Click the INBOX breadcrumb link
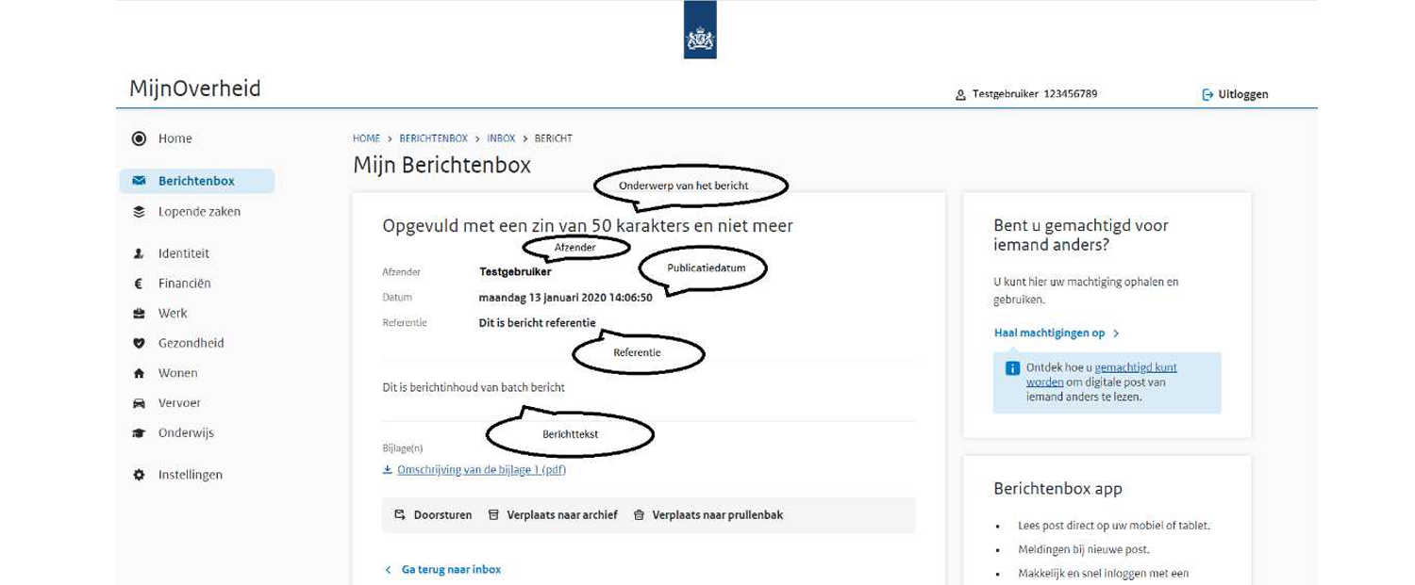 (x=501, y=138)
